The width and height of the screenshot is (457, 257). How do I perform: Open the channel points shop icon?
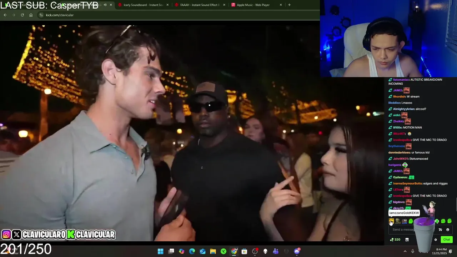coord(407,240)
